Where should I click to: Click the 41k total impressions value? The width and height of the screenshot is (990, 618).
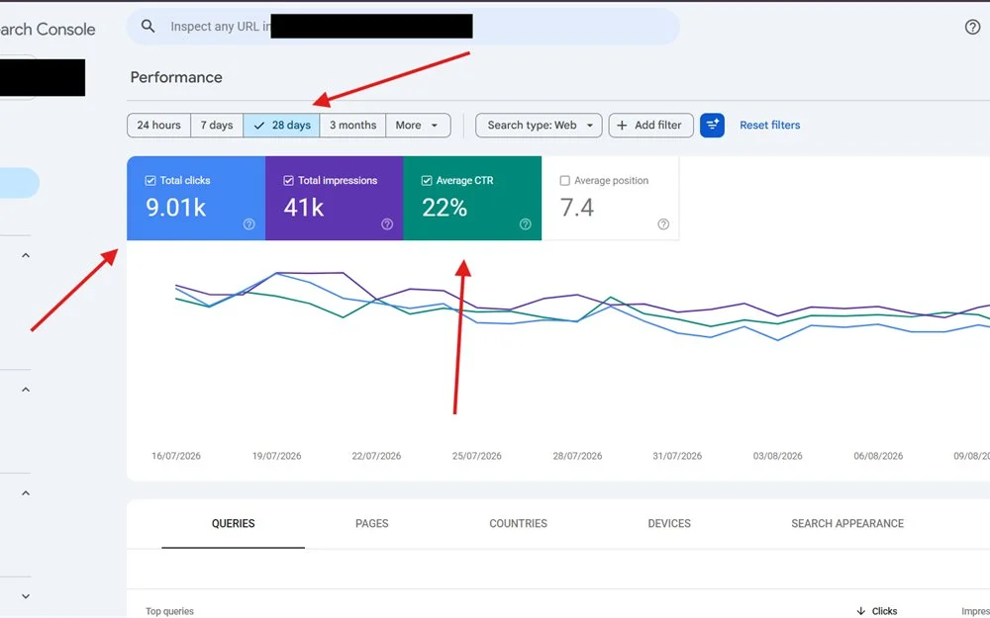pyautogui.click(x=304, y=208)
